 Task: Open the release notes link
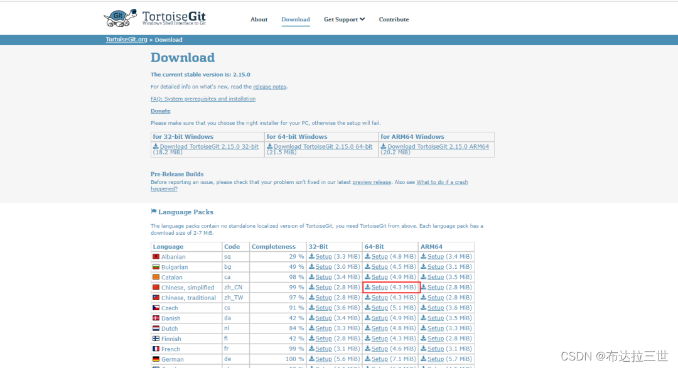pos(269,87)
